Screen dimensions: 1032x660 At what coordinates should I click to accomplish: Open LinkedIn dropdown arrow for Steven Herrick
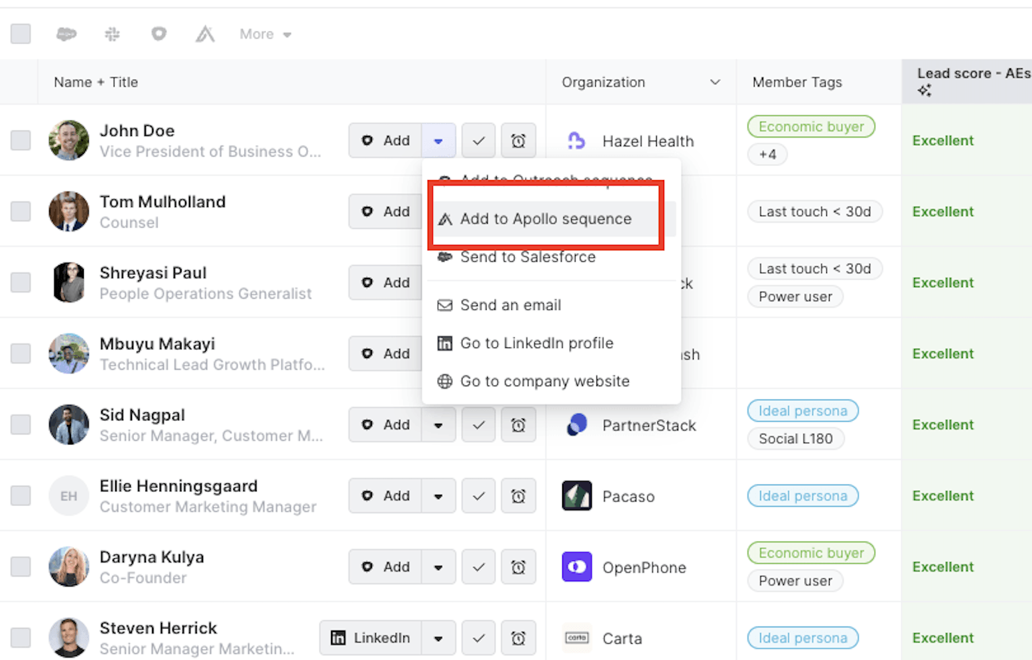tap(438, 638)
